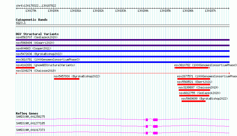Click the chr6:130178322..130187822 coordinate label
The image size is (237, 136).
coord(36,6)
